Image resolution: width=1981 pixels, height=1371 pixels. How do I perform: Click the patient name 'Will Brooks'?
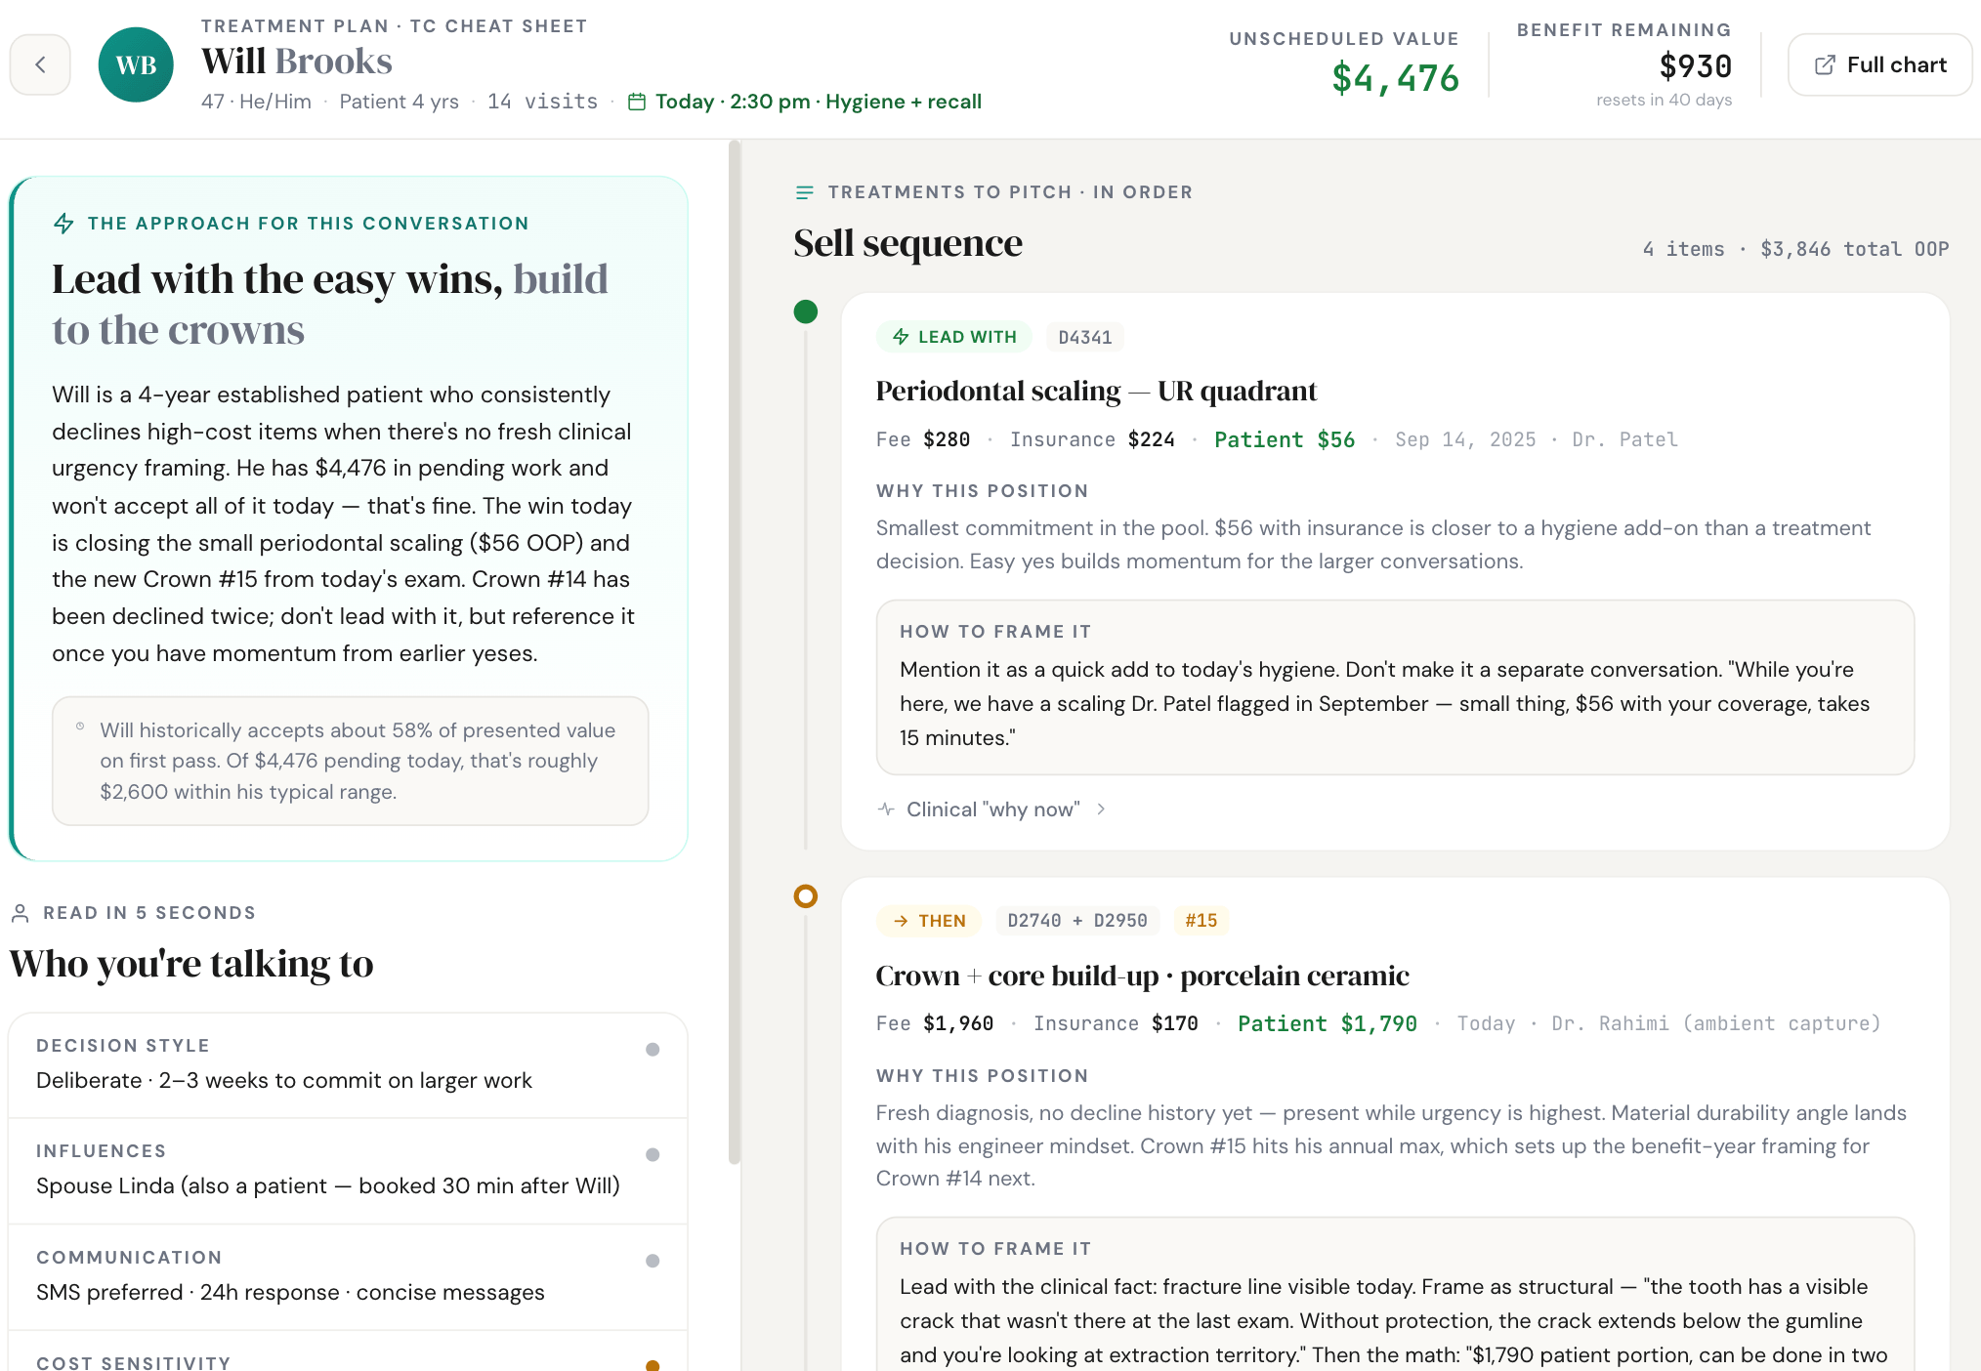coord(297,62)
